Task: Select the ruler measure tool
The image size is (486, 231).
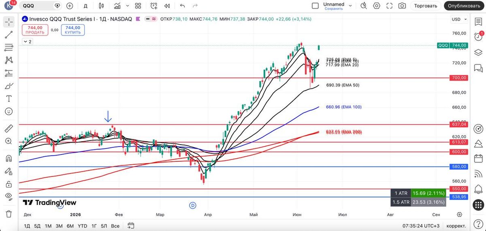Action: coord(9,128)
